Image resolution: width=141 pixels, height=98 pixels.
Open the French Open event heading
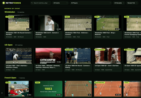point(10,78)
